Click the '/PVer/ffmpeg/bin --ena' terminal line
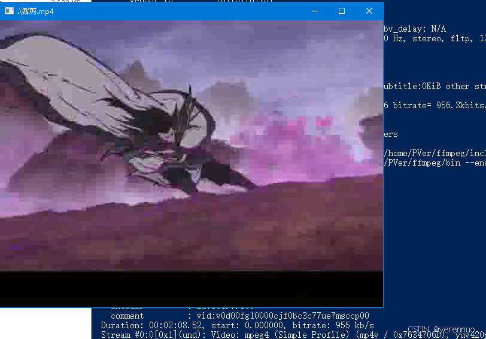This screenshot has height=339, width=486. point(435,163)
